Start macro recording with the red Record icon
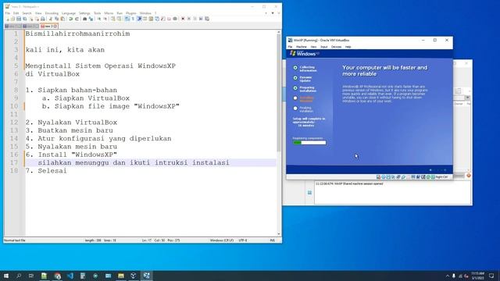Screen dimensions: 500x281 [183, 19]
